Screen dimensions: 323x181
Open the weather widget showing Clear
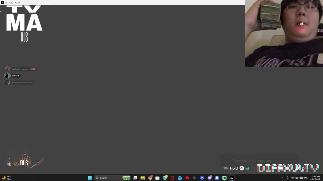coord(7,178)
